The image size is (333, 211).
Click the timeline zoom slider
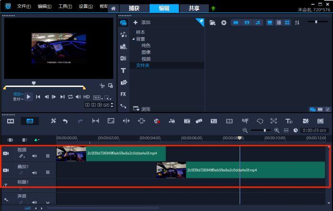click(264, 130)
